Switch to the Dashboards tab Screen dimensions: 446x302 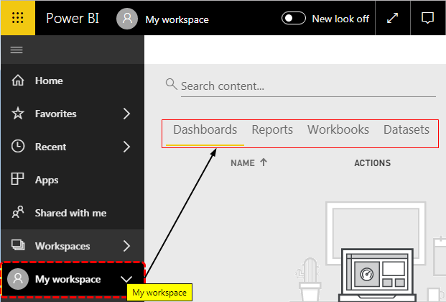(x=205, y=130)
